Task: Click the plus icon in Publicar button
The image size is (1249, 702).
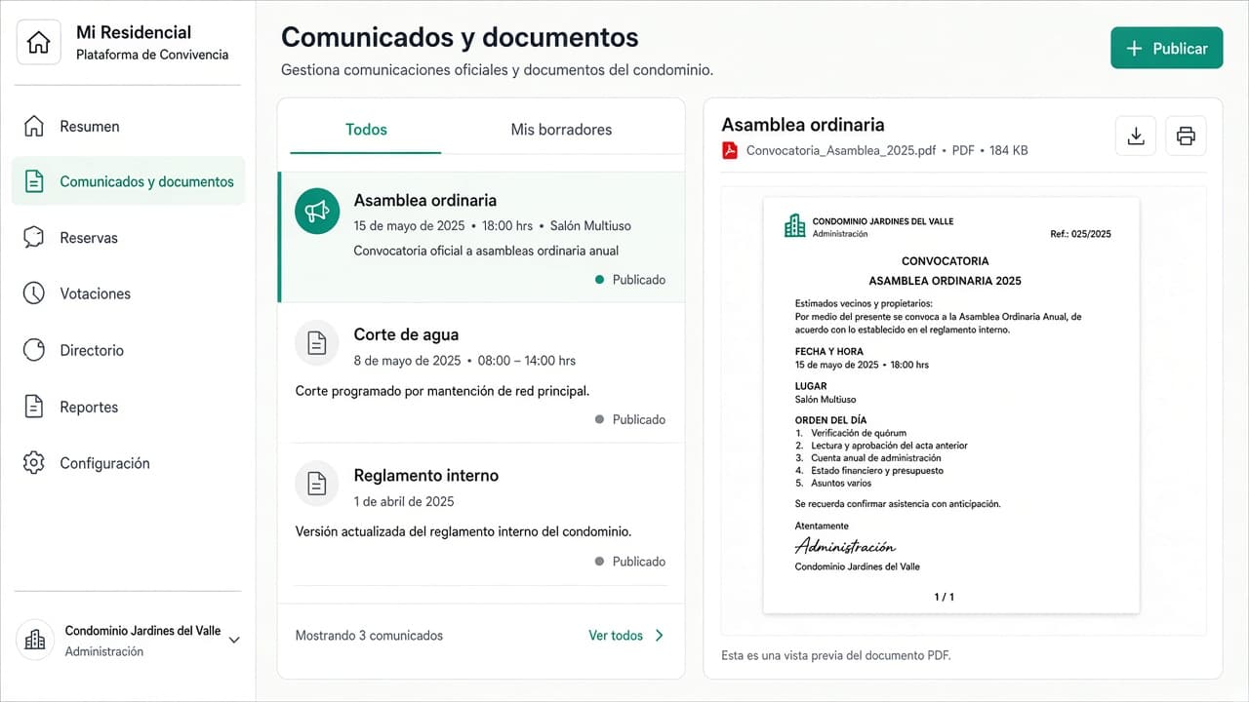Action: [1134, 49]
